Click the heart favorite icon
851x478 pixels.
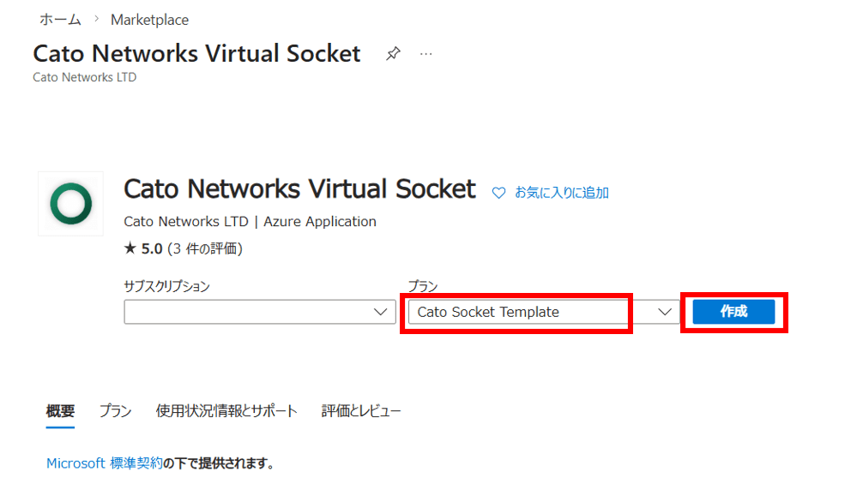(498, 194)
